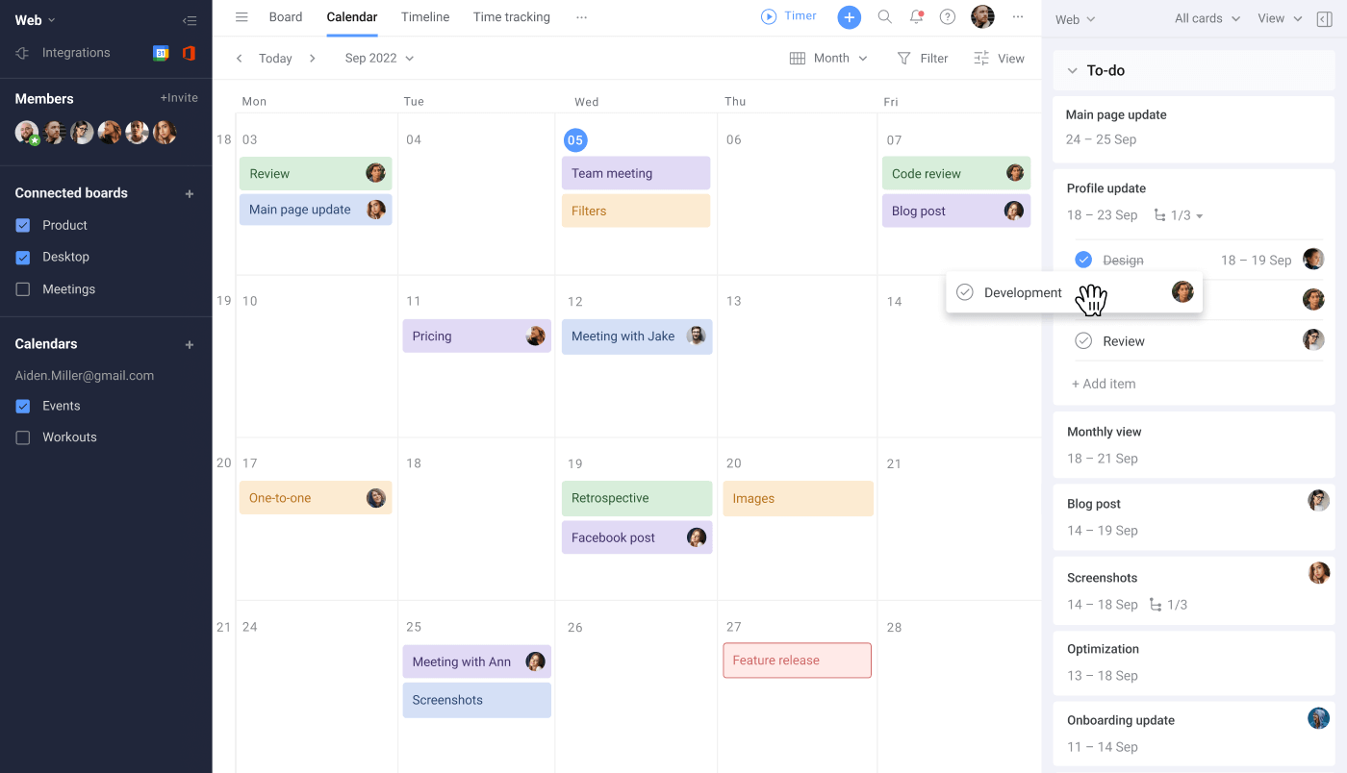Click the blue plus button to add item
The width and height of the screenshot is (1347, 773).
(x=849, y=16)
